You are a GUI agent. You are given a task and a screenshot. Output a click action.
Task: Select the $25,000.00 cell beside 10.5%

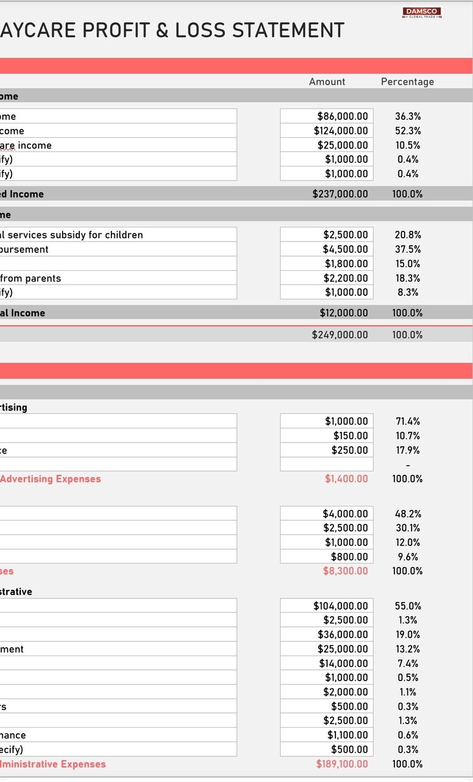point(326,145)
